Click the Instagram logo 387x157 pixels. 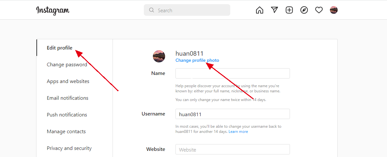click(53, 10)
